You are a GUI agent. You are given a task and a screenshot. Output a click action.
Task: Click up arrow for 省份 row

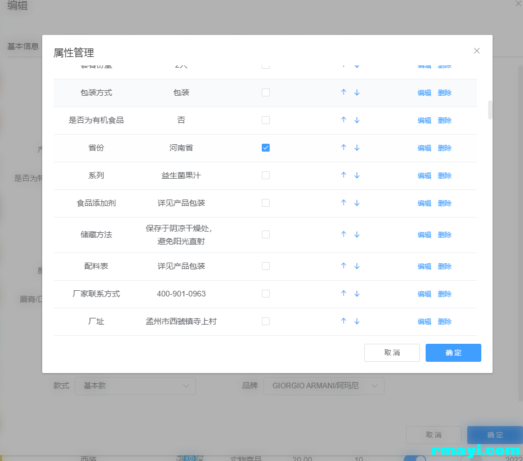click(343, 148)
